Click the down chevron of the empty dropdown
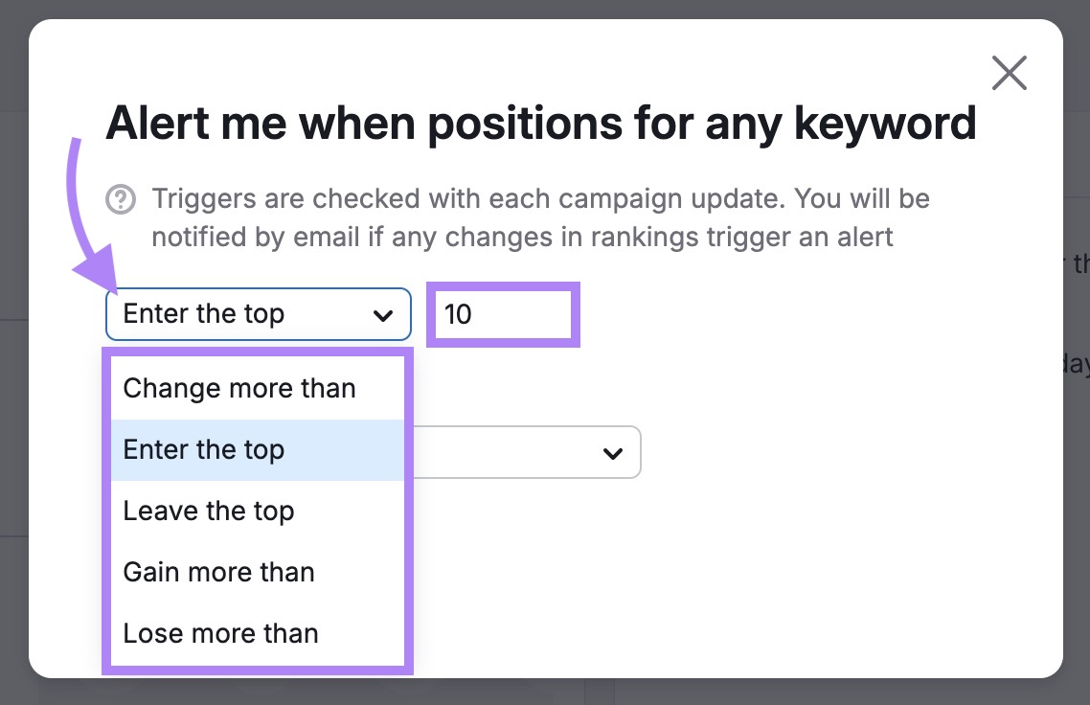 614,452
